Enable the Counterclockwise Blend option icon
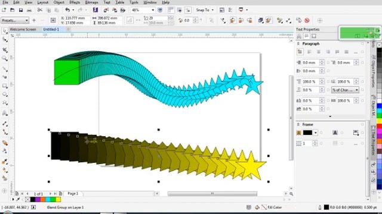382x214 pixels. 249,20
